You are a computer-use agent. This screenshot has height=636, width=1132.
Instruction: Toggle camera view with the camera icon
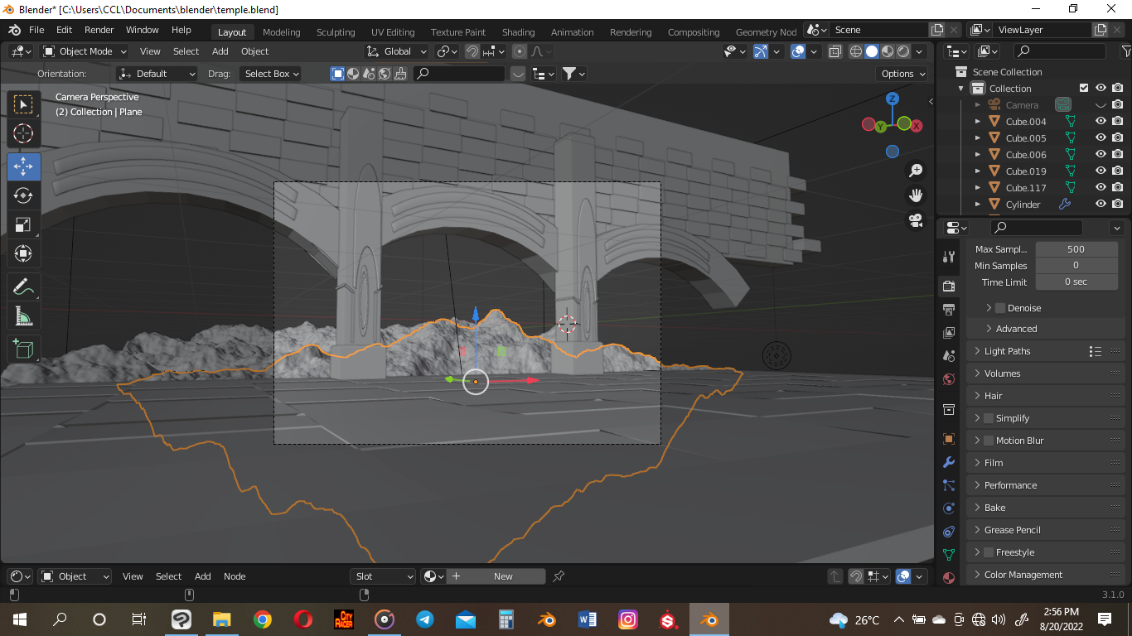coord(916,220)
